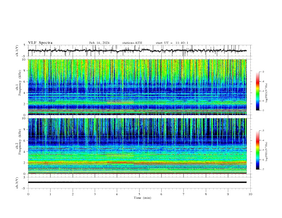
Task: Click the 'Time (min)' axis label
Action: [142, 198]
